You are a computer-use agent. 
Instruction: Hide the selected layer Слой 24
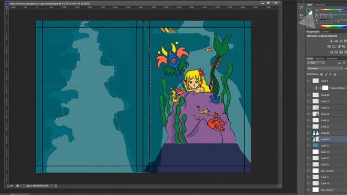click(309, 139)
